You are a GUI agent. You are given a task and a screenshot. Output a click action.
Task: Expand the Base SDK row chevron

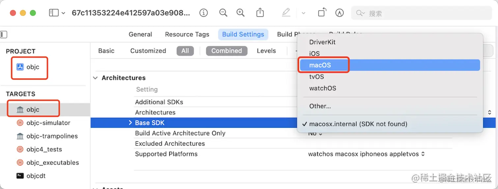pyautogui.click(x=130, y=123)
